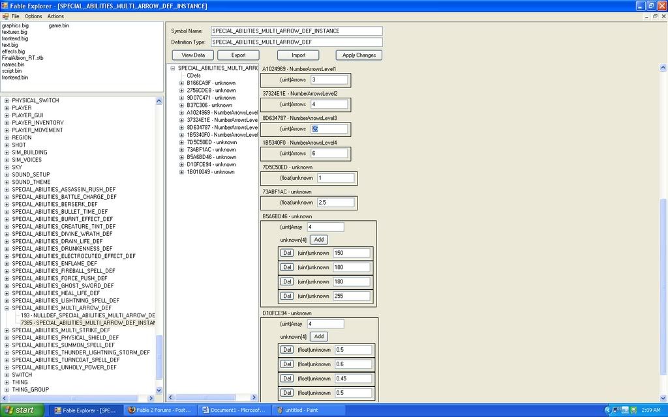The width and height of the screenshot is (668, 417).
Task: Delete the float entry with value 0.6
Action: (x=287, y=364)
